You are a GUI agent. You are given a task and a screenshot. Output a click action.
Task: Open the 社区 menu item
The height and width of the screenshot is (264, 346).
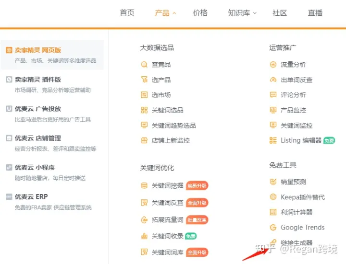coord(280,13)
